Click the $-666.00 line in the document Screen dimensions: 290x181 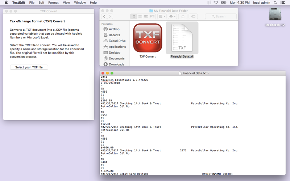tap(107, 147)
